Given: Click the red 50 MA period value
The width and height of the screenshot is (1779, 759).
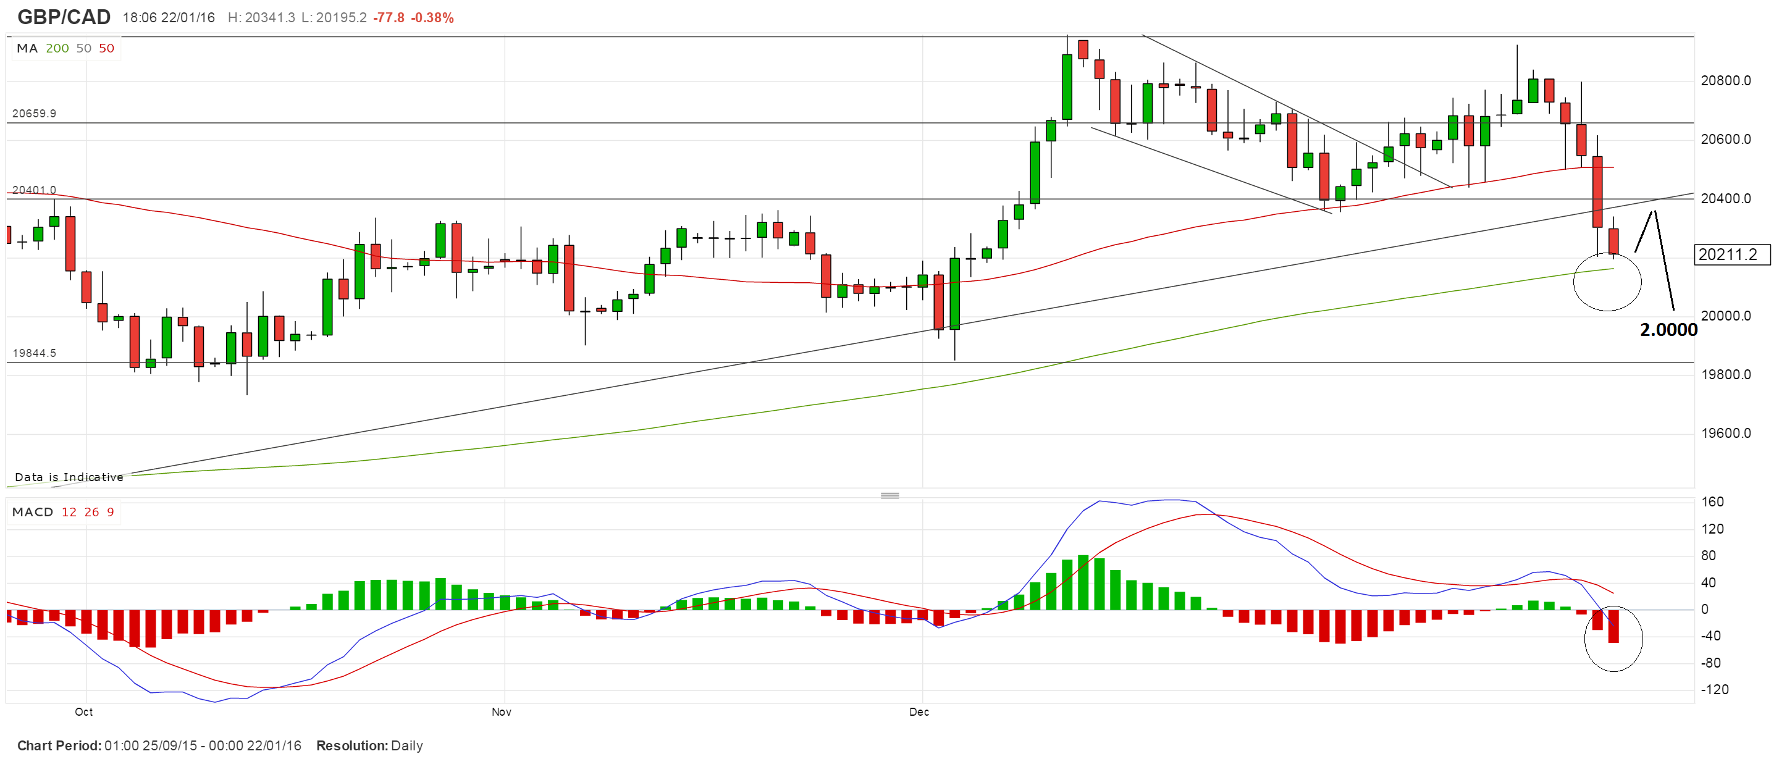Looking at the screenshot, I should click(106, 48).
